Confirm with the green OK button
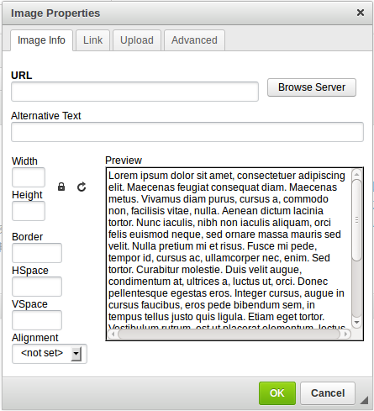 point(277,393)
